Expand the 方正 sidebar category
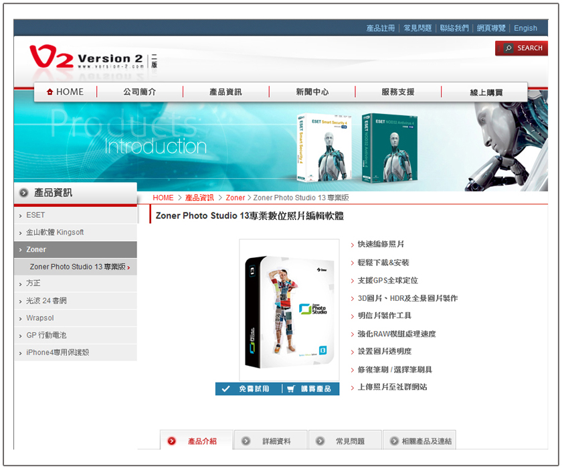Image resolution: width=562 pixels, height=469 pixels. [76, 283]
